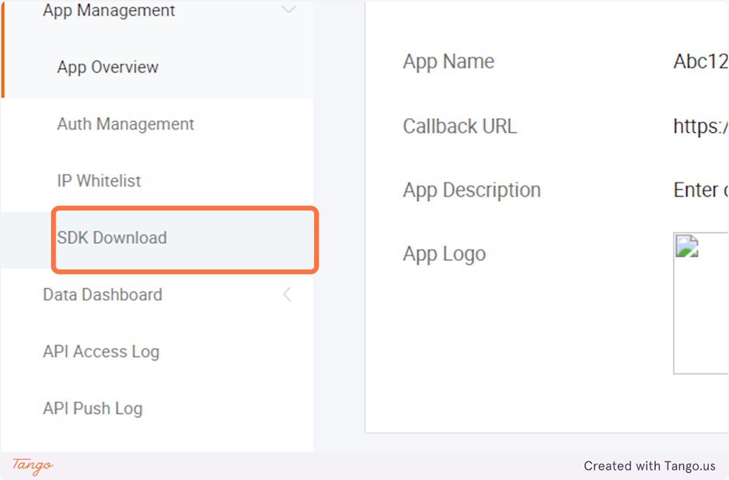
Task: Go to IP Whitelist settings
Action: [x=99, y=181]
